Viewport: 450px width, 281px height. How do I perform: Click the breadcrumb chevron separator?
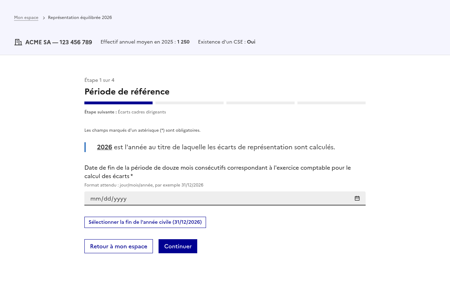[x=43, y=17]
